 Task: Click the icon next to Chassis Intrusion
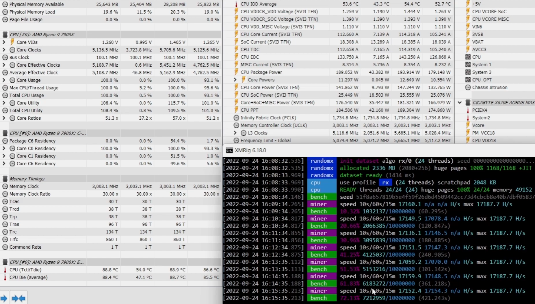(468, 87)
